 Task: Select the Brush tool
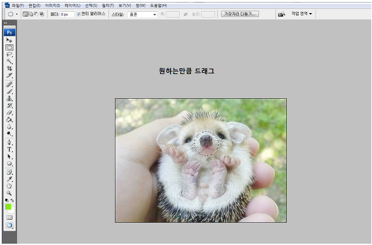point(9,92)
